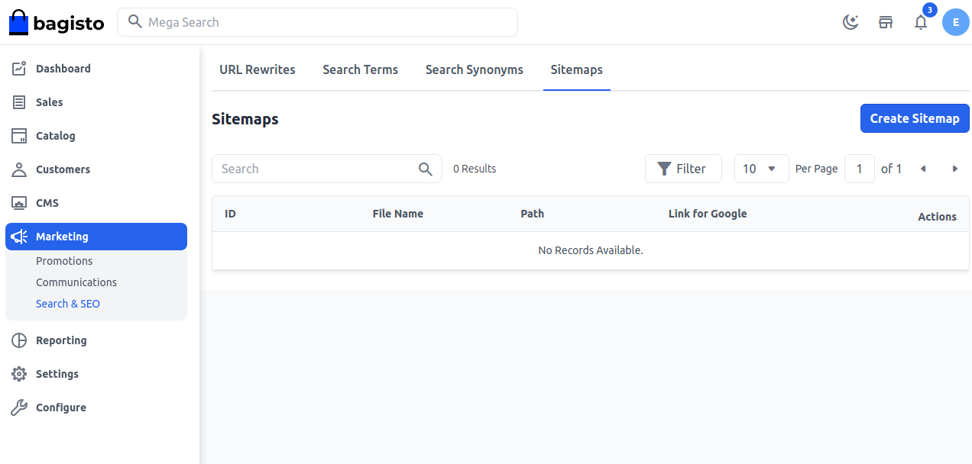Open the user avatar menu
The width and height of the screenshot is (972, 464).
click(955, 22)
